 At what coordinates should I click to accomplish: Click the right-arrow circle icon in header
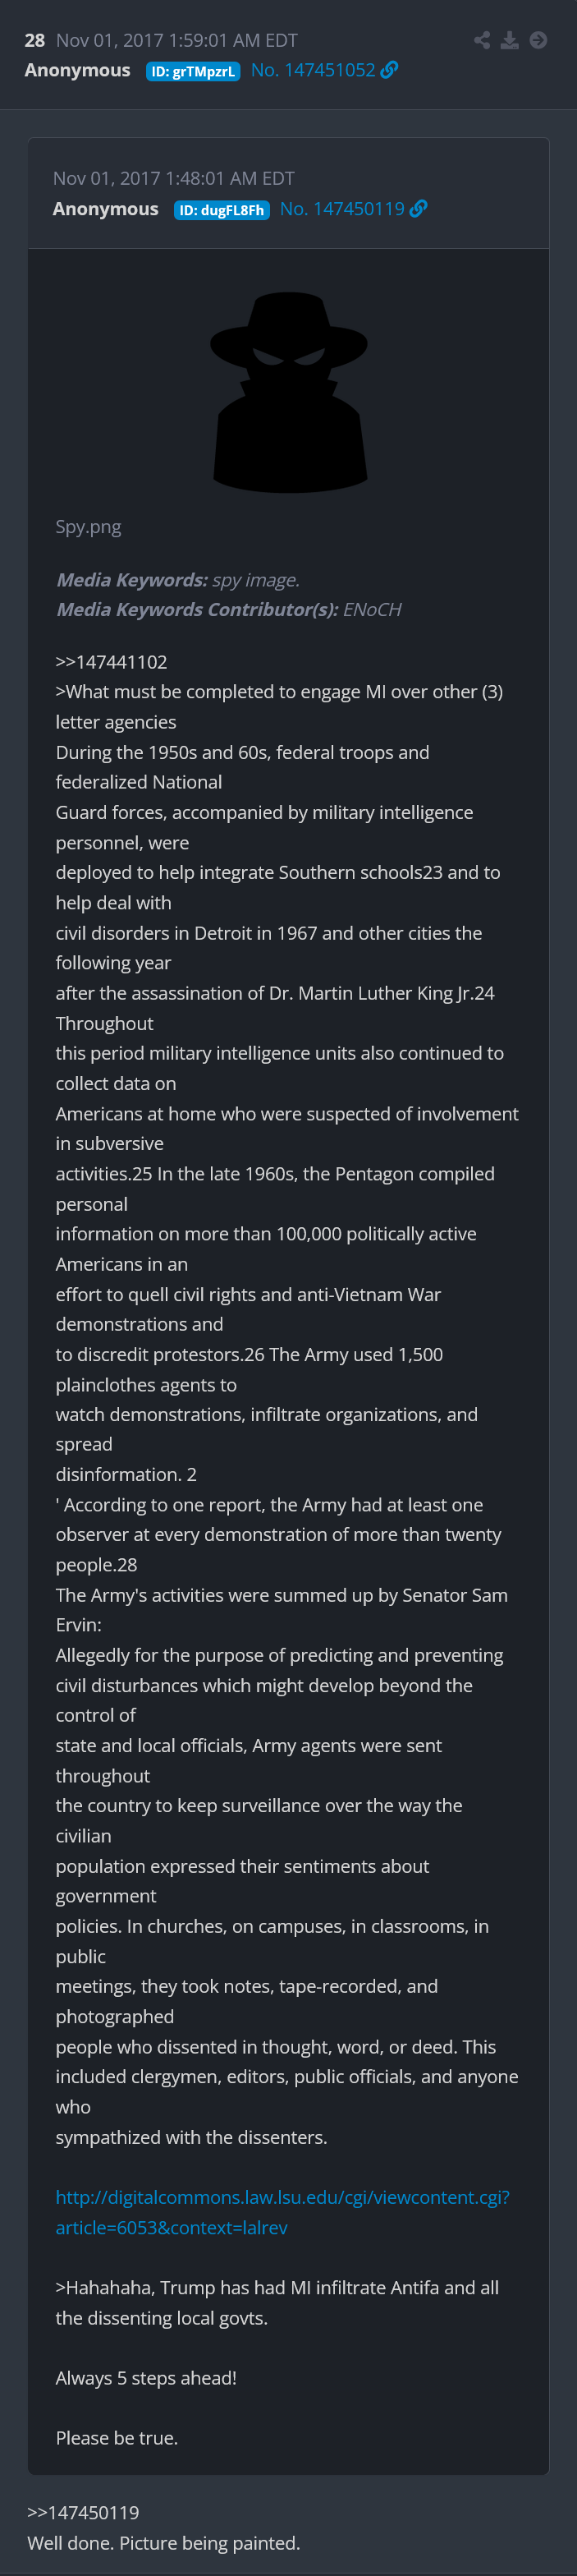point(538,40)
